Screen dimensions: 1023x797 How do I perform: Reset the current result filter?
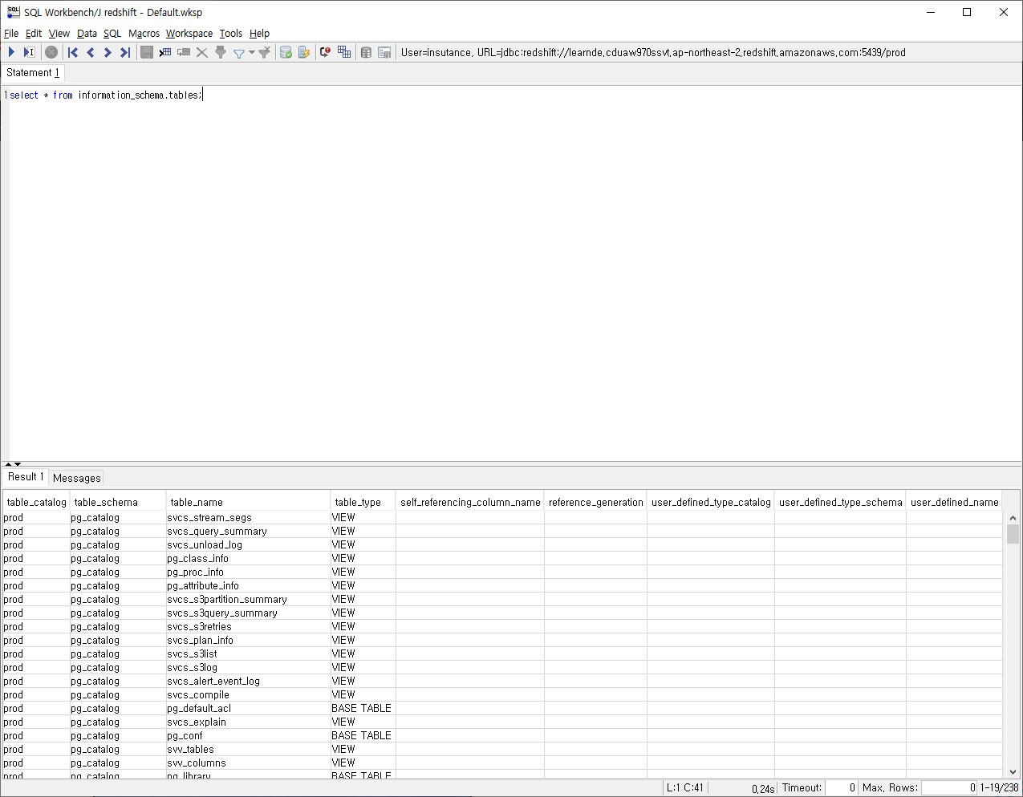(x=265, y=52)
